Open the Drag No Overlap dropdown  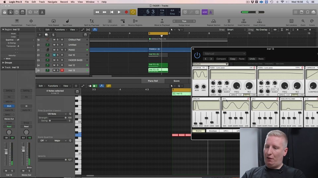[263, 30]
